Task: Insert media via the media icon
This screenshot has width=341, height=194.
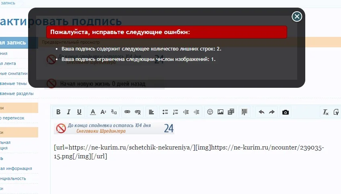Action: [231, 112]
